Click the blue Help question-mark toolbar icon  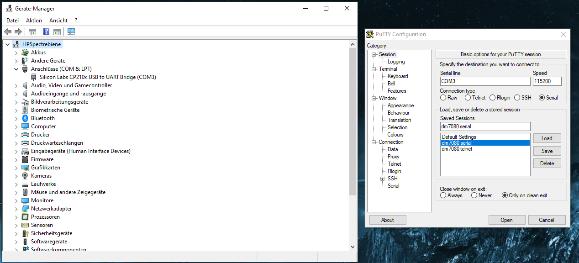coord(46,32)
